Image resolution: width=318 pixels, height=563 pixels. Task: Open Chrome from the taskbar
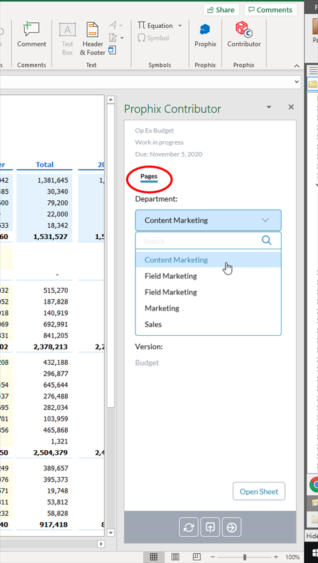coord(314,484)
